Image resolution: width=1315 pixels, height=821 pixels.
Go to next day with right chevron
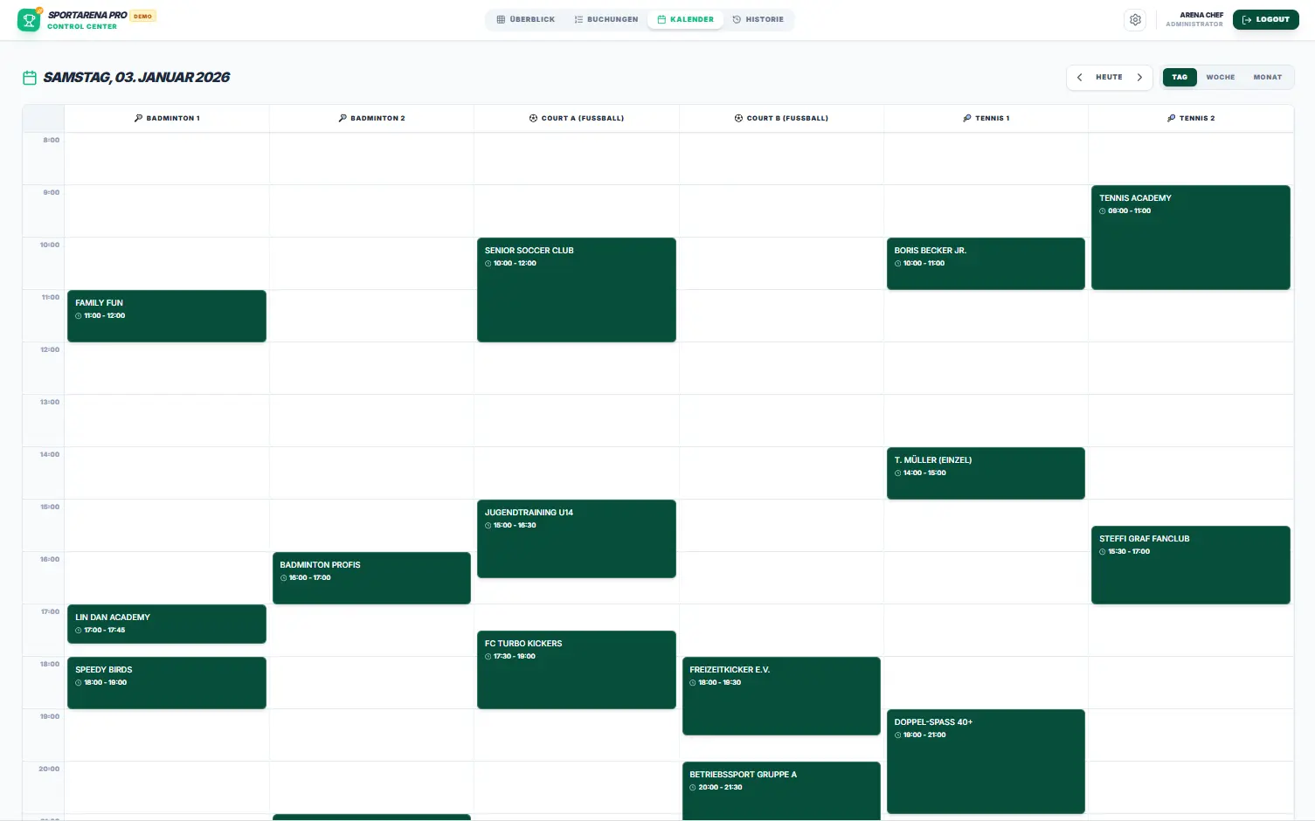pos(1139,78)
